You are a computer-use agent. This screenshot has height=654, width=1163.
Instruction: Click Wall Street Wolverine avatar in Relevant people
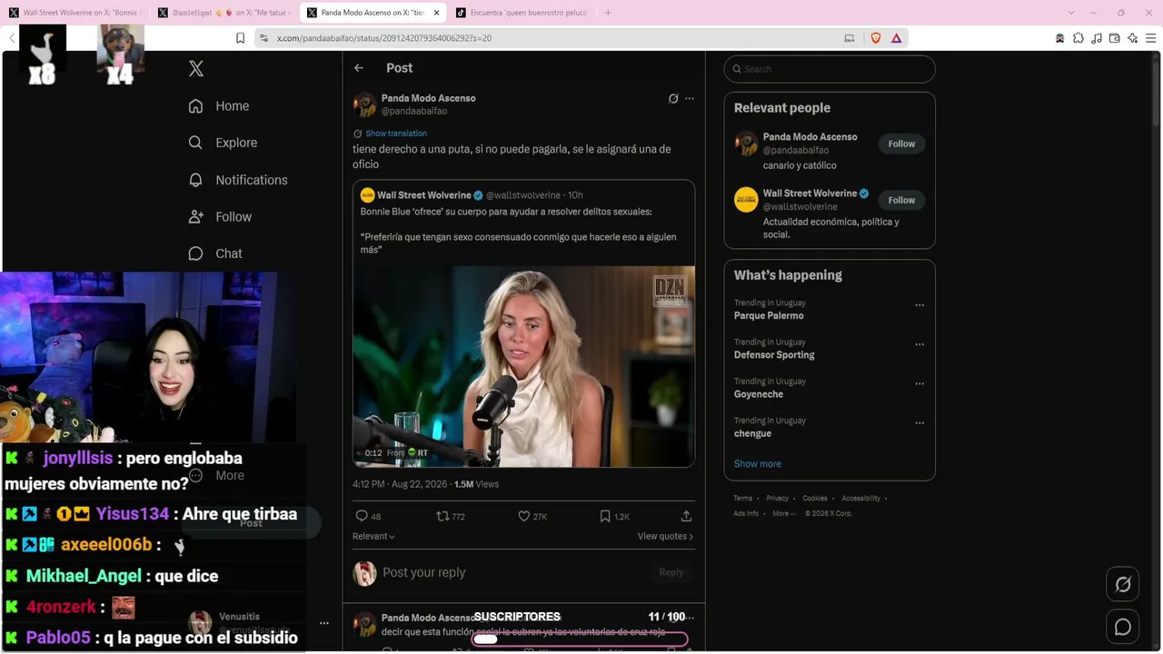(x=746, y=200)
